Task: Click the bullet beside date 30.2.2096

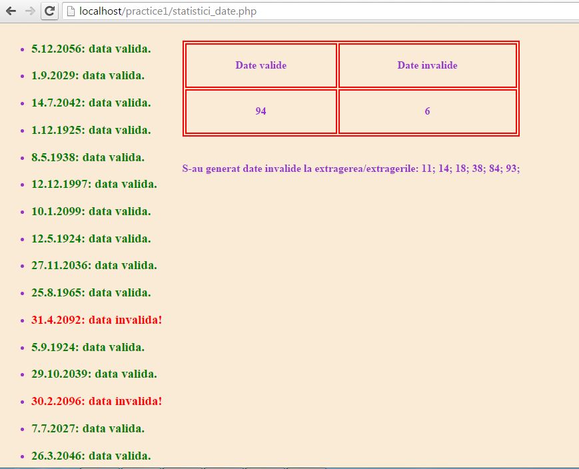Action: tap(22, 401)
